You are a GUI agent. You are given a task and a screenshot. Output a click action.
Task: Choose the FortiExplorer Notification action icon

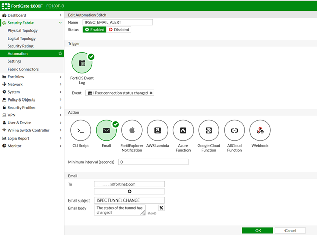click(132, 130)
